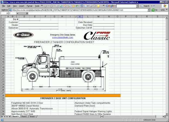The width and height of the screenshot is (169, 122).
Task: Open the www.classicfirellc.com link
Action: [x=63, y=37]
